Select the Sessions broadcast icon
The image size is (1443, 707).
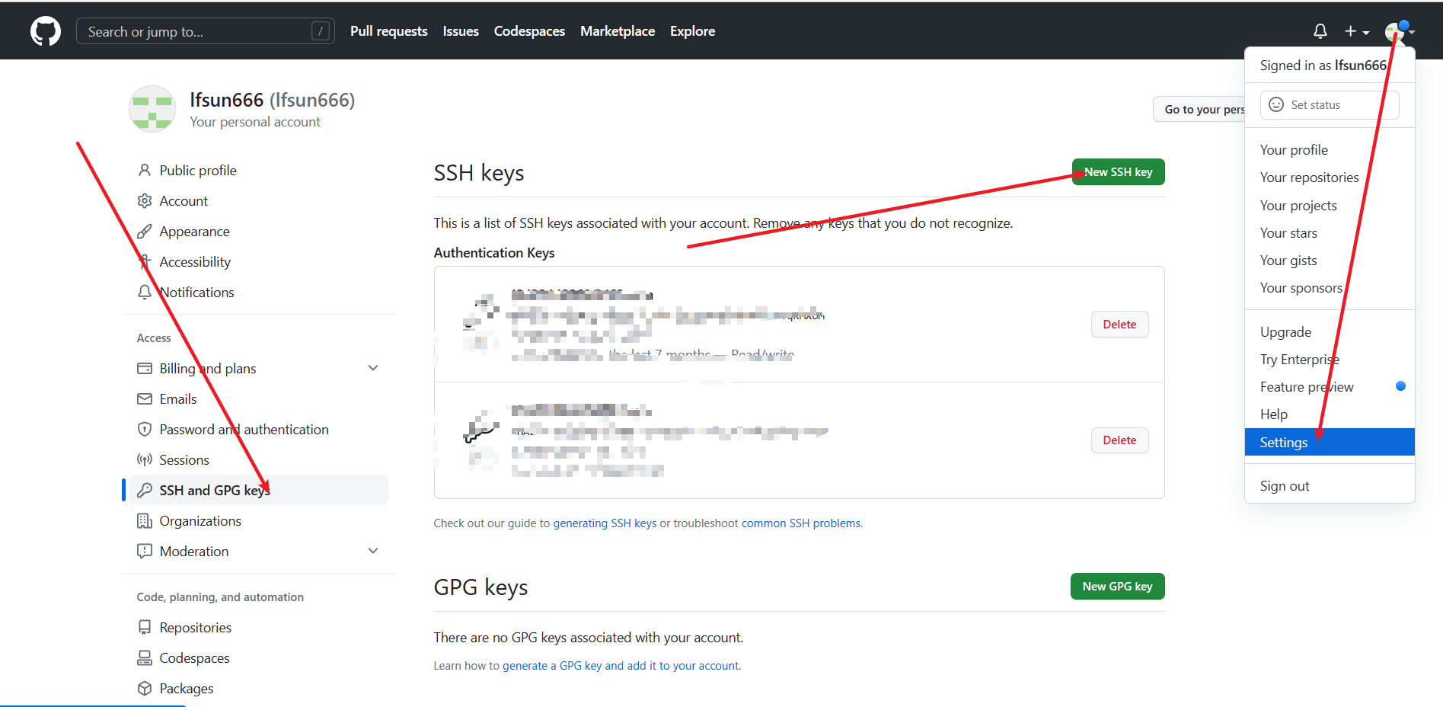(145, 459)
